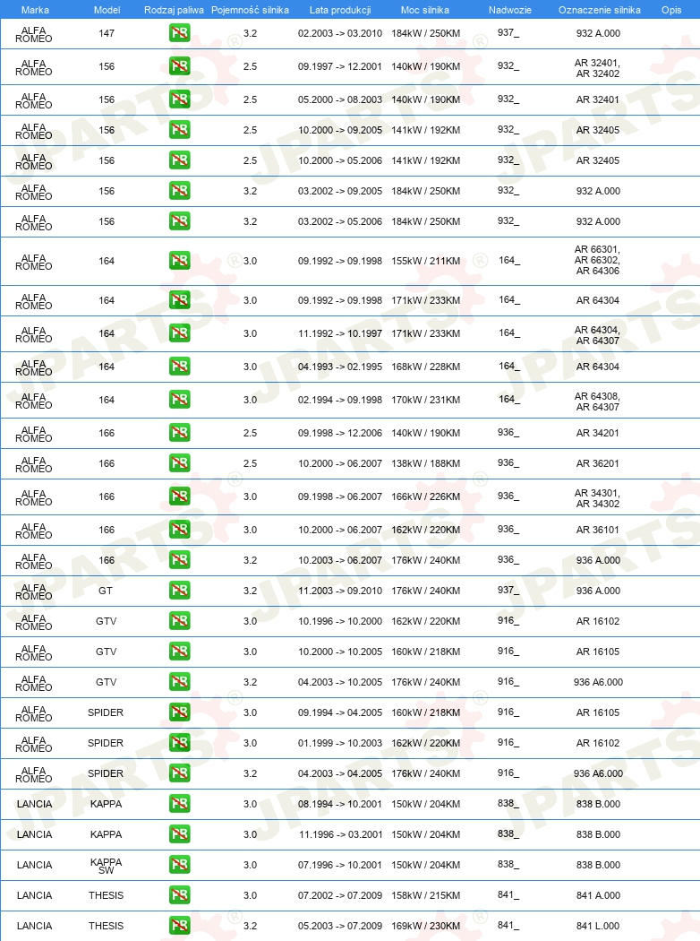The width and height of the screenshot is (700, 941).
Task: Click the fuel icon in the 156 row dated 05.2000 -> 08.2003
Action: [179, 99]
